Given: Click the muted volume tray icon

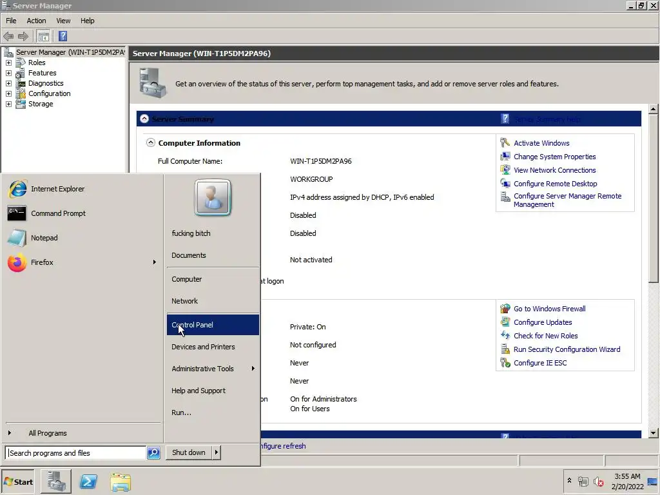Looking at the screenshot, I should pos(599,481).
